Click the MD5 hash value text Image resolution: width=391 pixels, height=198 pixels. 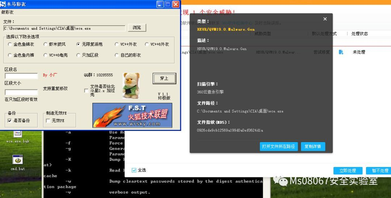coord(230,130)
